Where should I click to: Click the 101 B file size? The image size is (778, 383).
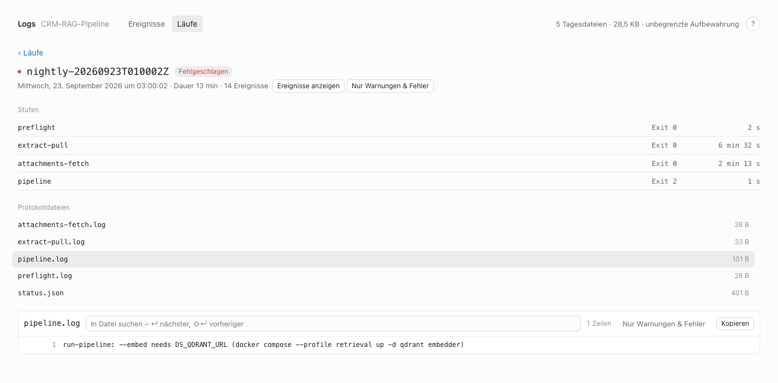pyautogui.click(x=740, y=259)
